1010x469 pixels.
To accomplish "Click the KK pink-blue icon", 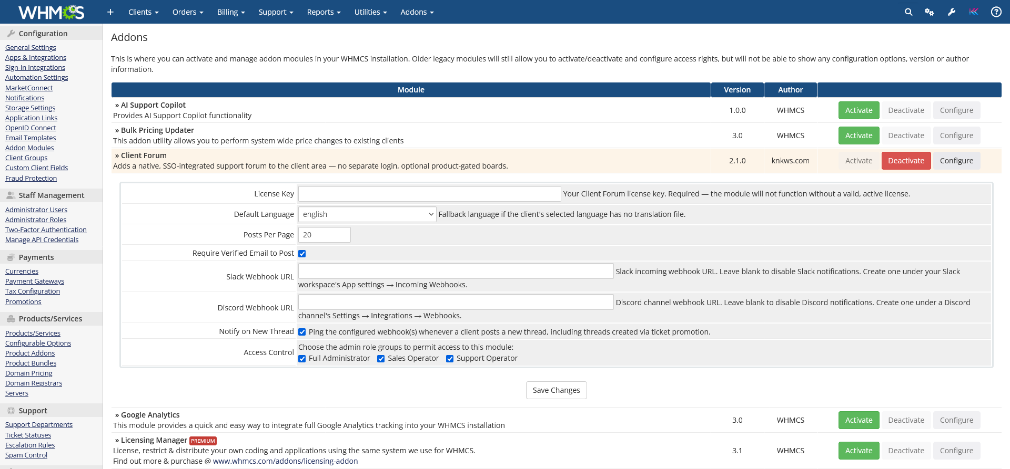I will pos(974,12).
